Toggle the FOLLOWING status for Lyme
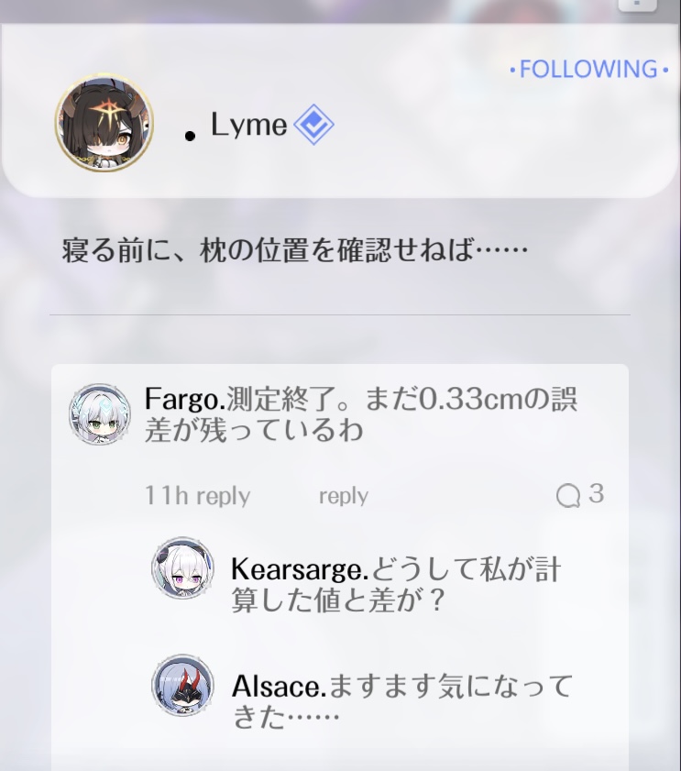 coord(589,70)
